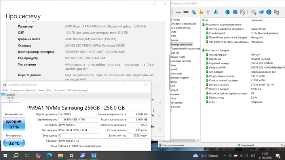Select DMI in the AIDA64 tree
The image size is (285, 160).
(x=173, y=32)
